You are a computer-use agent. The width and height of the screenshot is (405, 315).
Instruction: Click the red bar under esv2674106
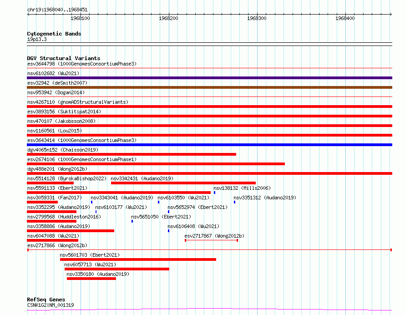coord(156,164)
